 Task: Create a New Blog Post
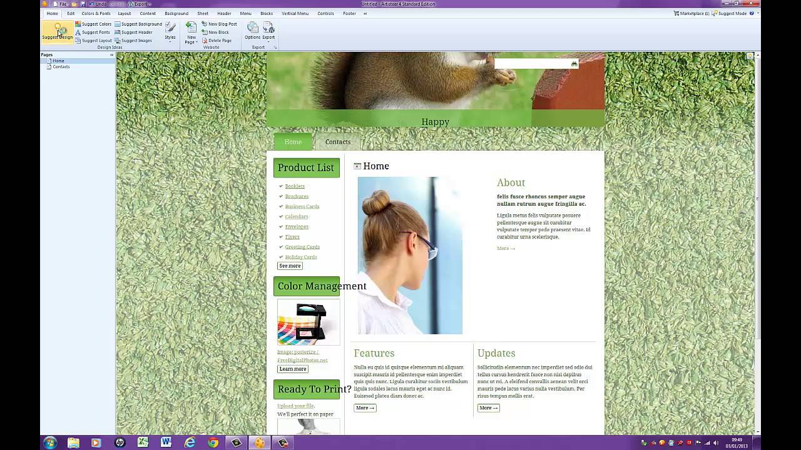point(219,24)
